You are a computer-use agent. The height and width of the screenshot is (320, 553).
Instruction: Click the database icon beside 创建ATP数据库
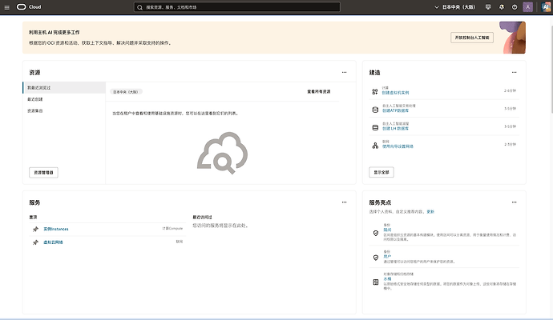(x=375, y=110)
